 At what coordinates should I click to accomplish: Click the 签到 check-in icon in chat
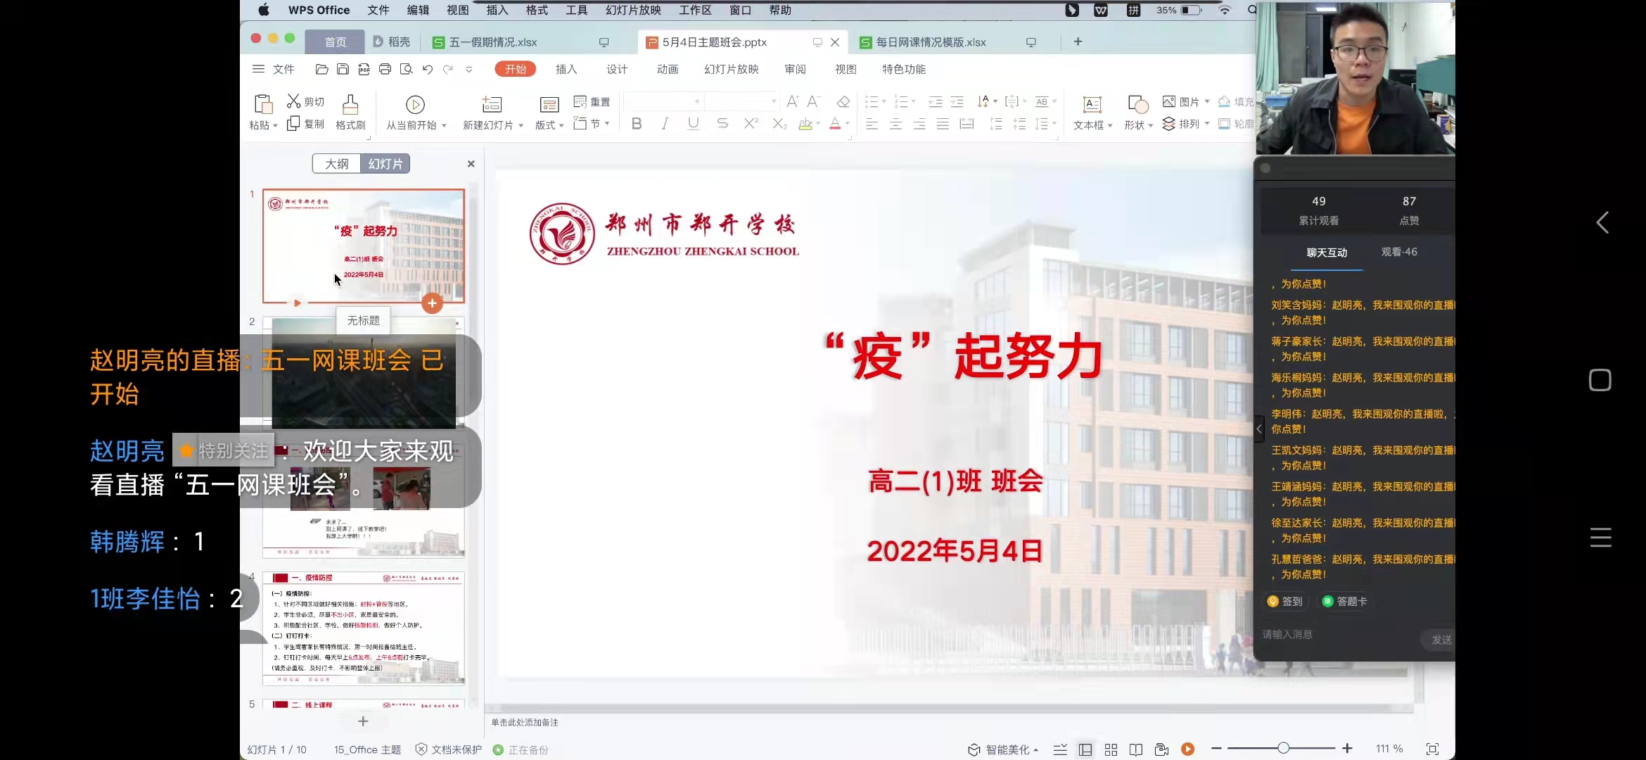pyautogui.click(x=1284, y=602)
